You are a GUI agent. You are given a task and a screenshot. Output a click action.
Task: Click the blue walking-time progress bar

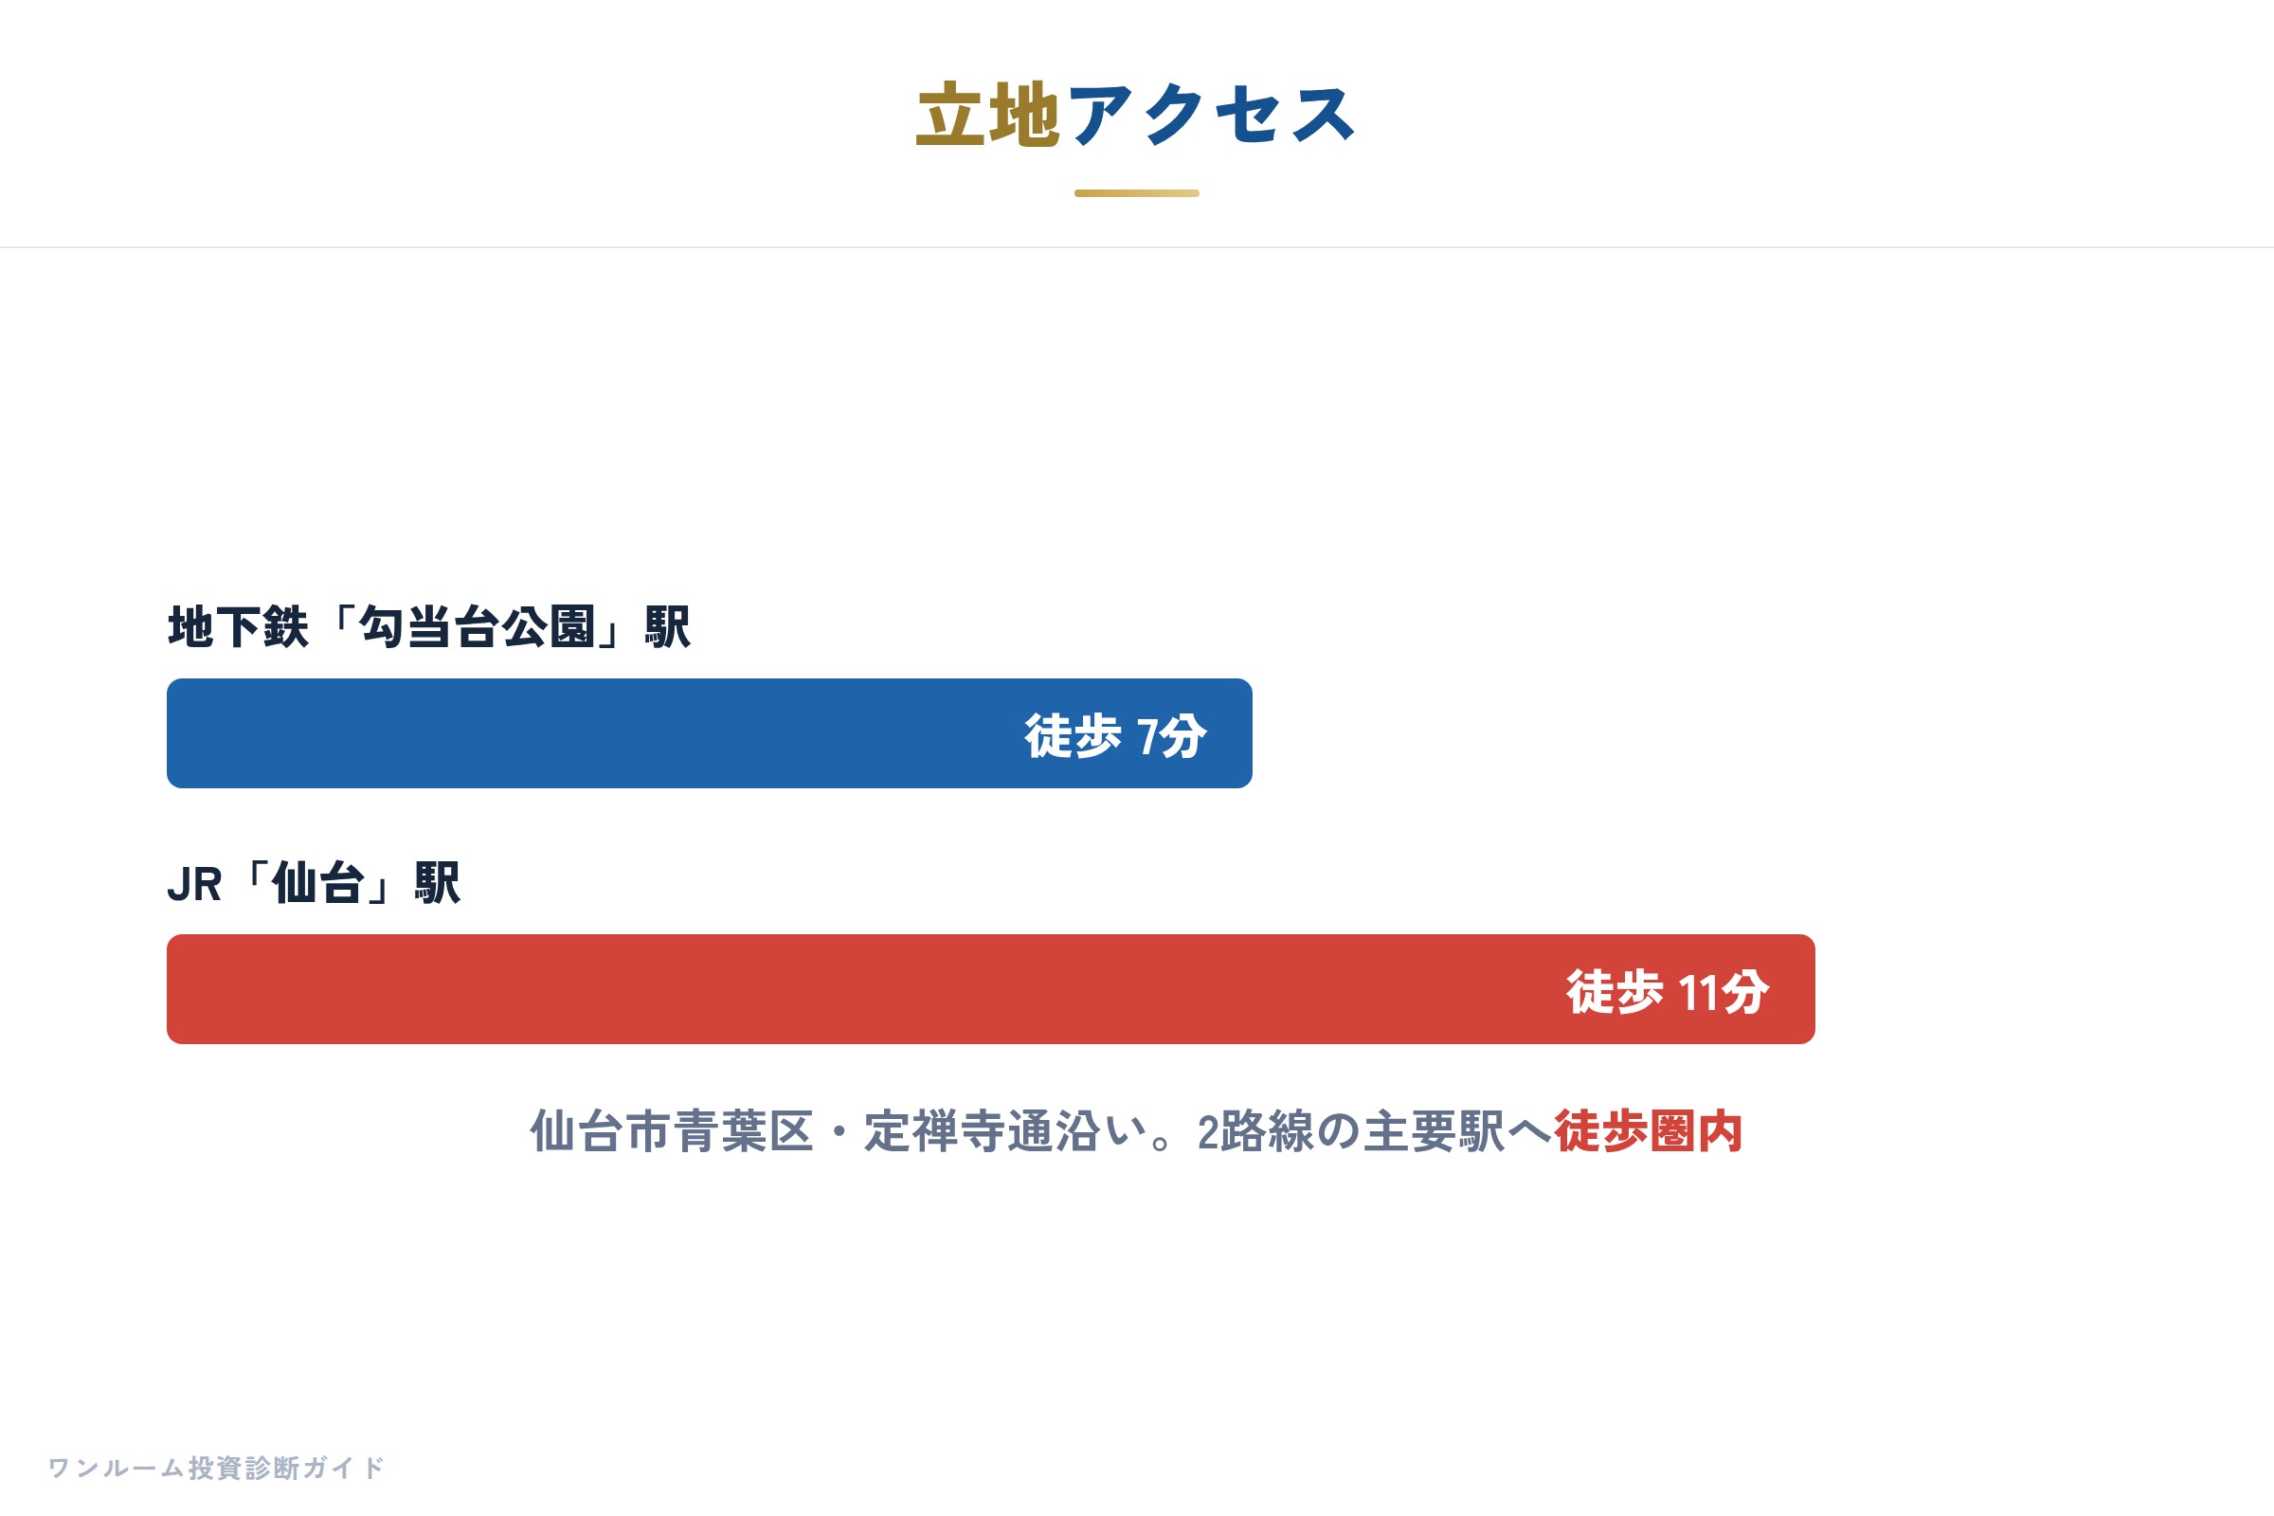710,732
